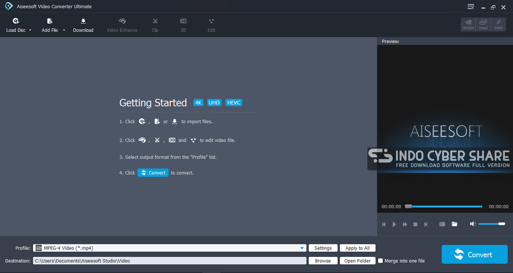Click the Previous track control in preview

[384, 224]
